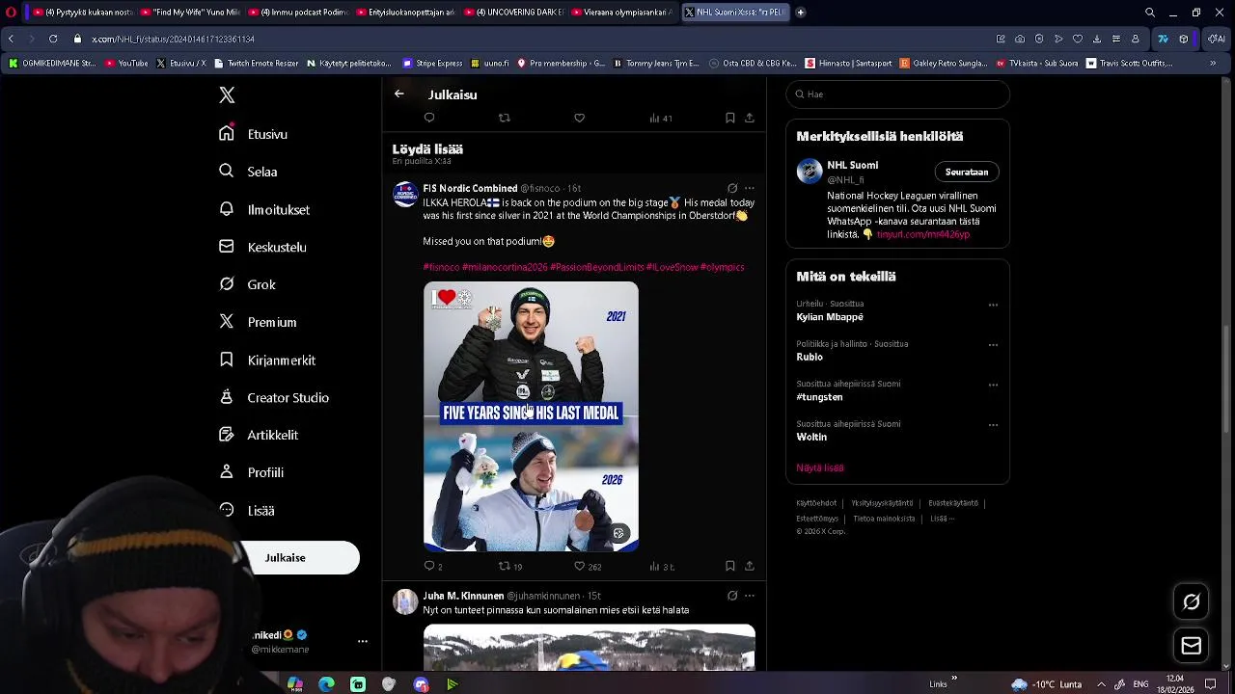Open more options on FIS Nordic Combined post
This screenshot has height=694, width=1235.
[749, 189]
